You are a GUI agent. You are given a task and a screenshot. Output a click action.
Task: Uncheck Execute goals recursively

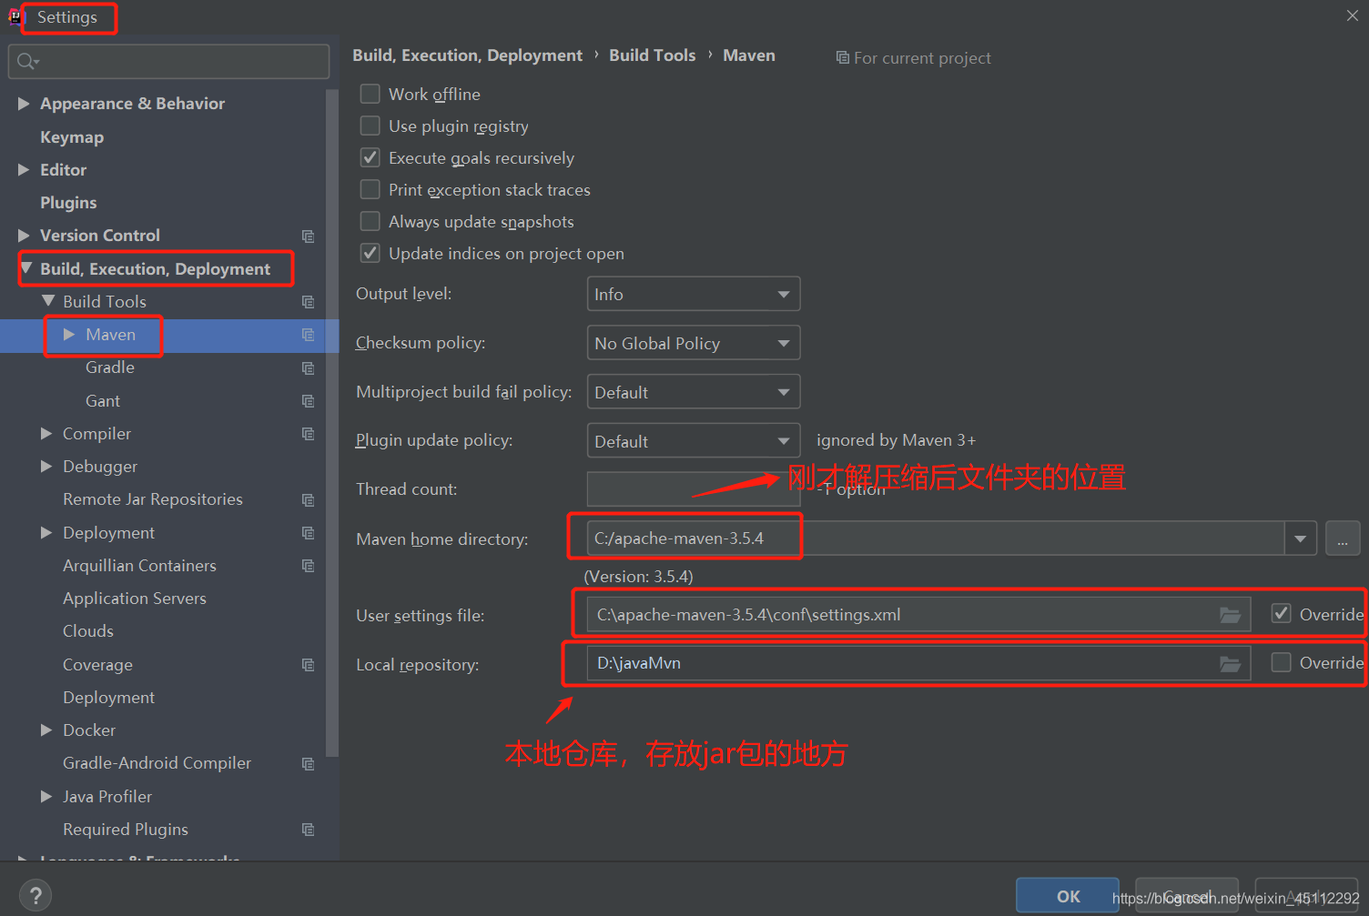click(370, 157)
